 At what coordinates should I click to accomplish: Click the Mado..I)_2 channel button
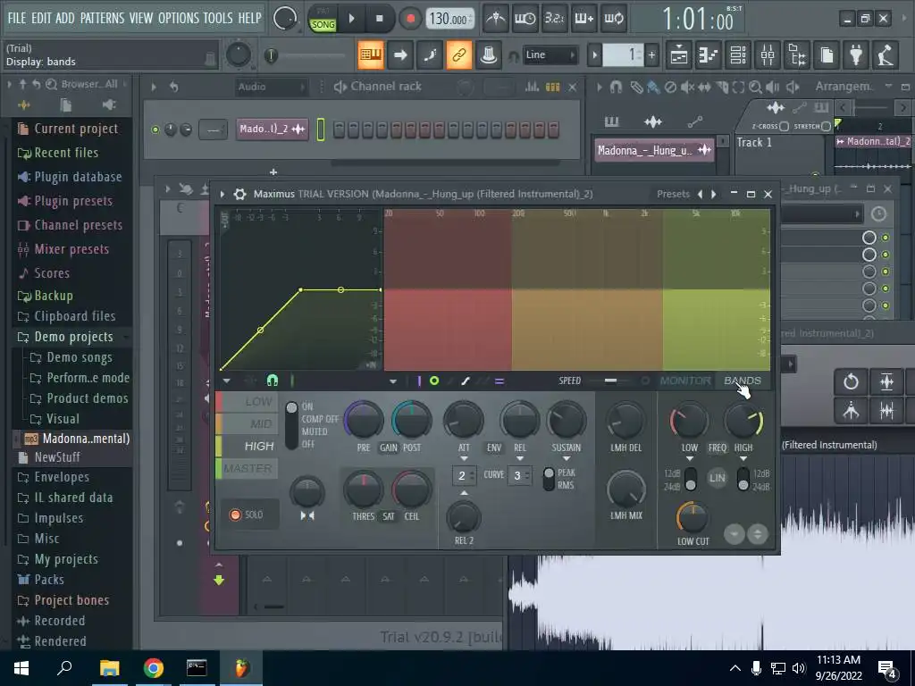pyautogui.click(x=272, y=129)
